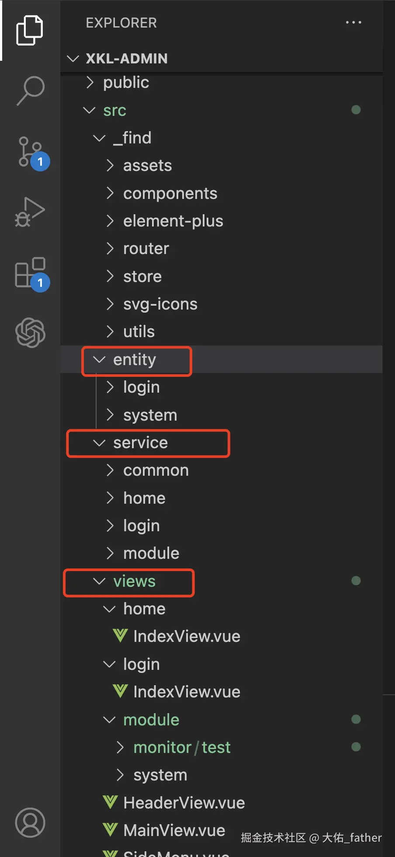
Task: Expand the svg-icons folder
Action: (x=160, y=304)
